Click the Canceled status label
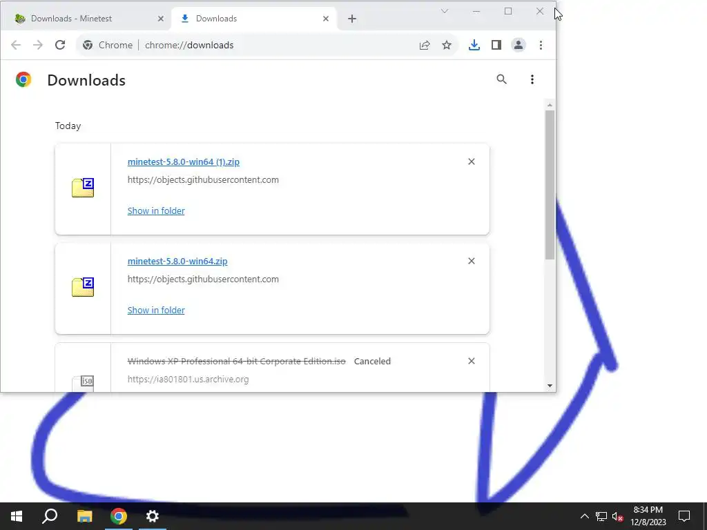Image resolution: width=707 pixels, height=530 pixels. pyautogui.click(x=372, y=362)
